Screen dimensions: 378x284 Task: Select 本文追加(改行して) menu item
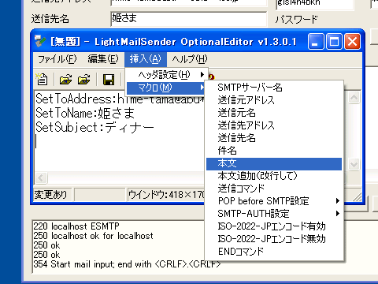(274, 176)
